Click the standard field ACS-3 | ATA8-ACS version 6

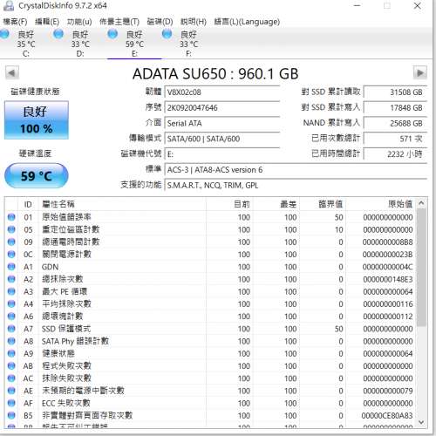(x=296, y=170)
